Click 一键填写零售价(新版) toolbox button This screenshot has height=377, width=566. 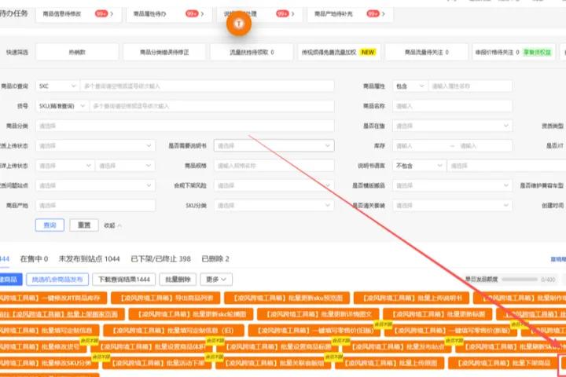[x=451, y=330]
